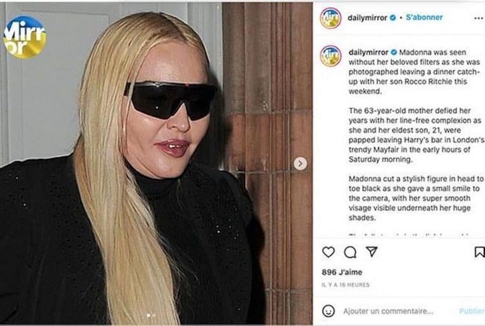
Task: Open comments via the speech bubble icon
Action: [350, 252]
